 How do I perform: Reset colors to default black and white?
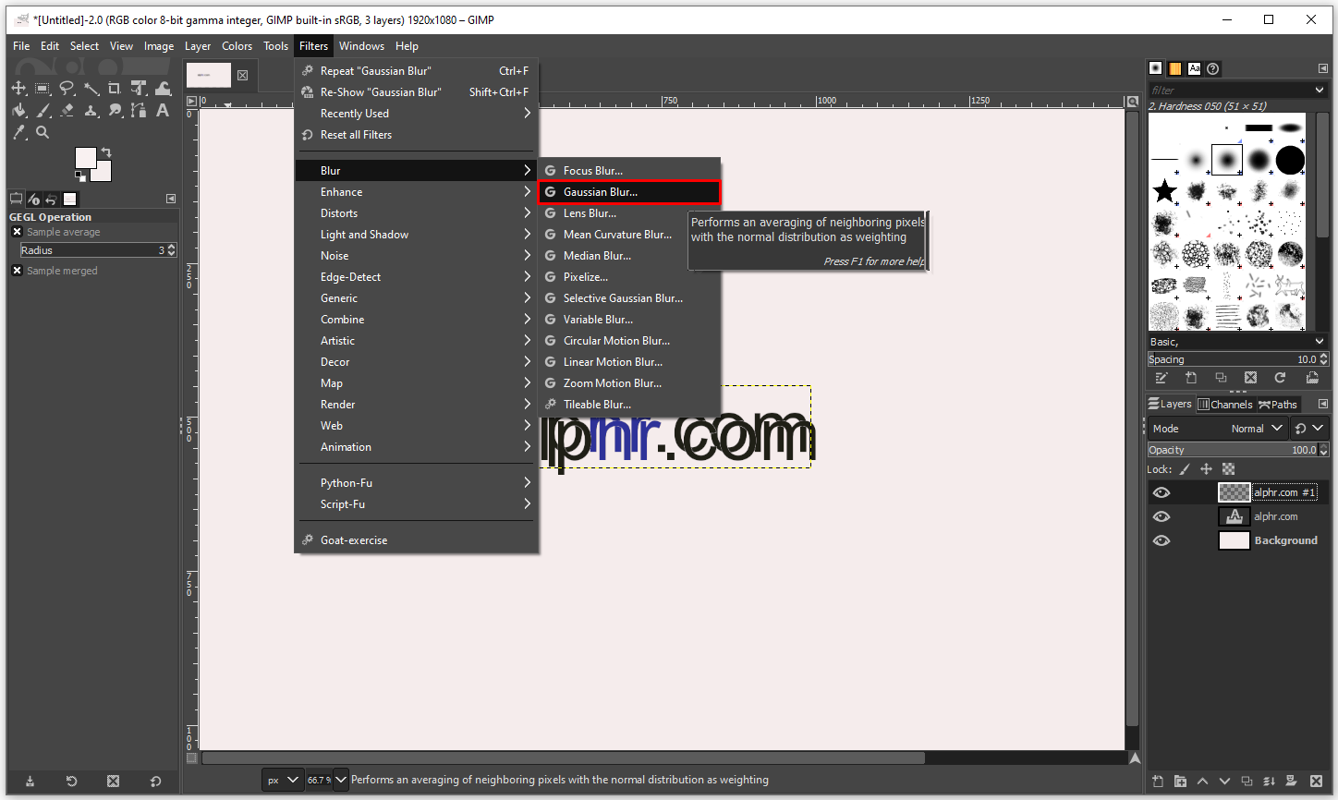click(79, 176)
